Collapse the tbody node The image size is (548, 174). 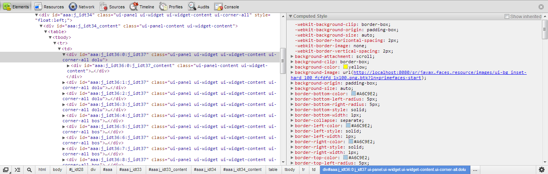50,37
